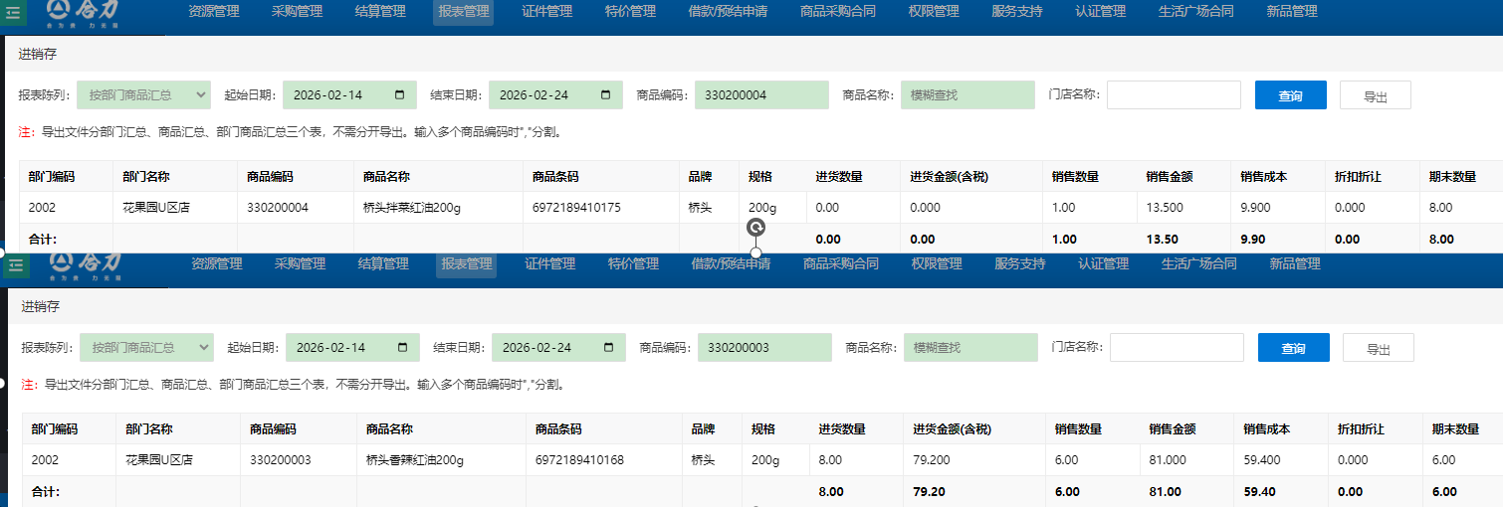Open the end date calendar icon in the lower form

point(609,348)
